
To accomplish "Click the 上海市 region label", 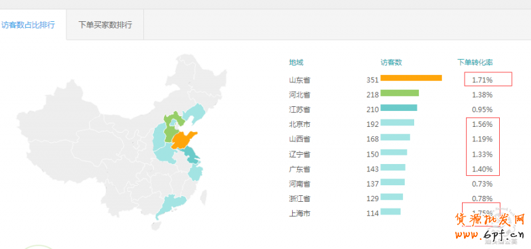I will [x=299, y=213].
